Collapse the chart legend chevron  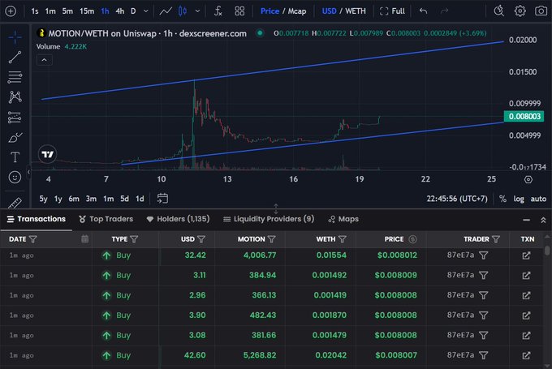coord(45,60)
